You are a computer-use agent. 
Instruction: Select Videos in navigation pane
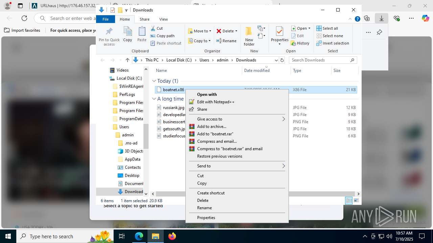pyautogui.click(x=122, y=70)
